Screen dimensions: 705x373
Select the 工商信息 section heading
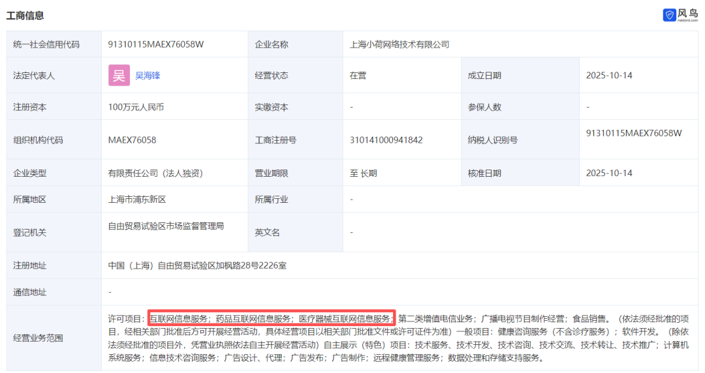(x=25, y=16)
